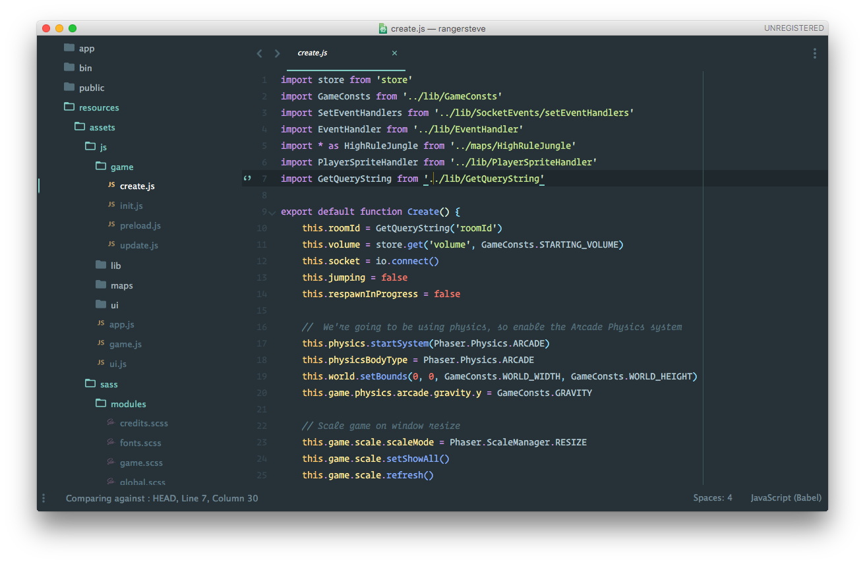Fold the Create function using line 9 arrow
The height and width of the screenshot is (564, 865).
(x=271, y=212)
